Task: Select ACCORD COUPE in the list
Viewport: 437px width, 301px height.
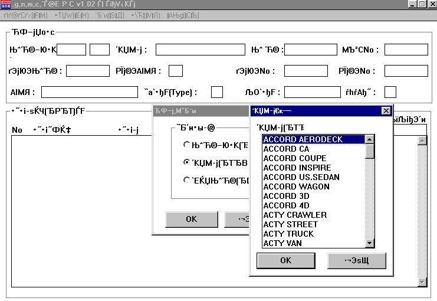Action: point(314,158)
